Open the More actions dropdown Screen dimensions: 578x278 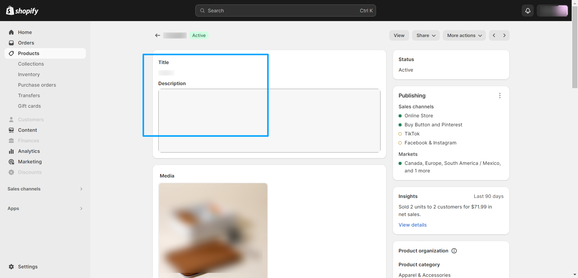pos(464,36)
